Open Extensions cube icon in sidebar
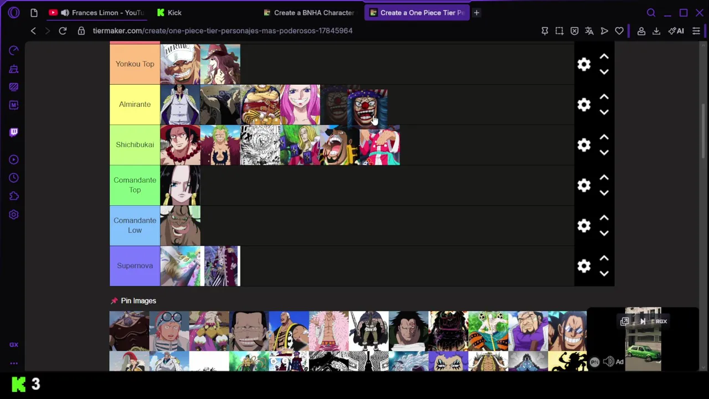 tap(14, 196)
